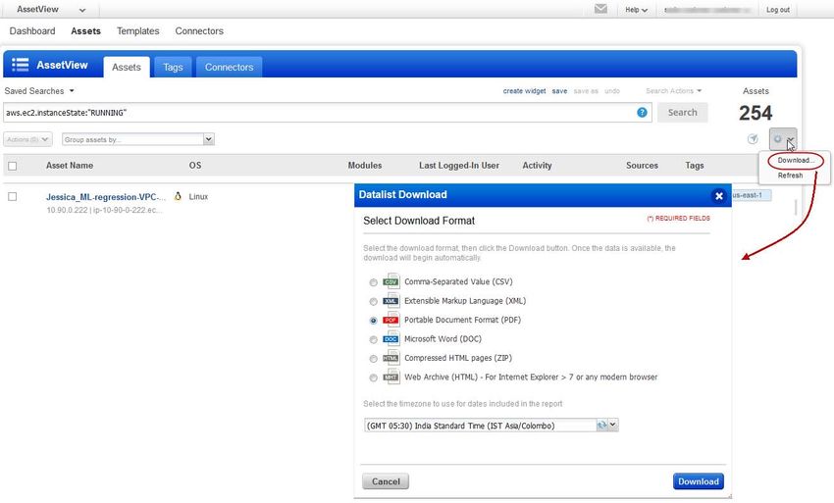Image resolution: width=834 pixels, height=503 pixels.
Task: Click the 254 assets count
Action: [x=756, y=113]
